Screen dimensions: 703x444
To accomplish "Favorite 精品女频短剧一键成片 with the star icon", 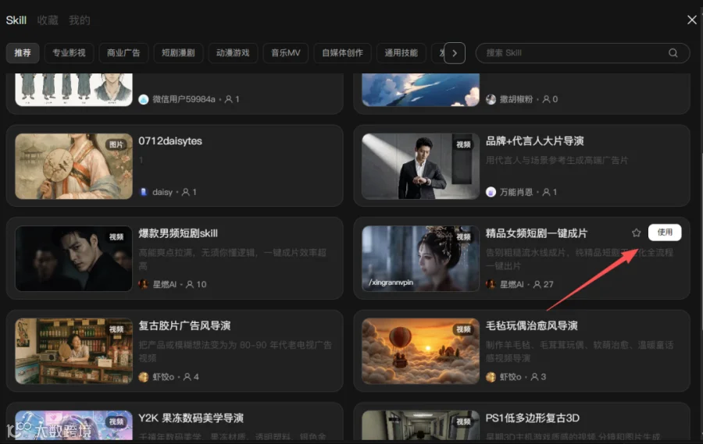I will point(636,233).
